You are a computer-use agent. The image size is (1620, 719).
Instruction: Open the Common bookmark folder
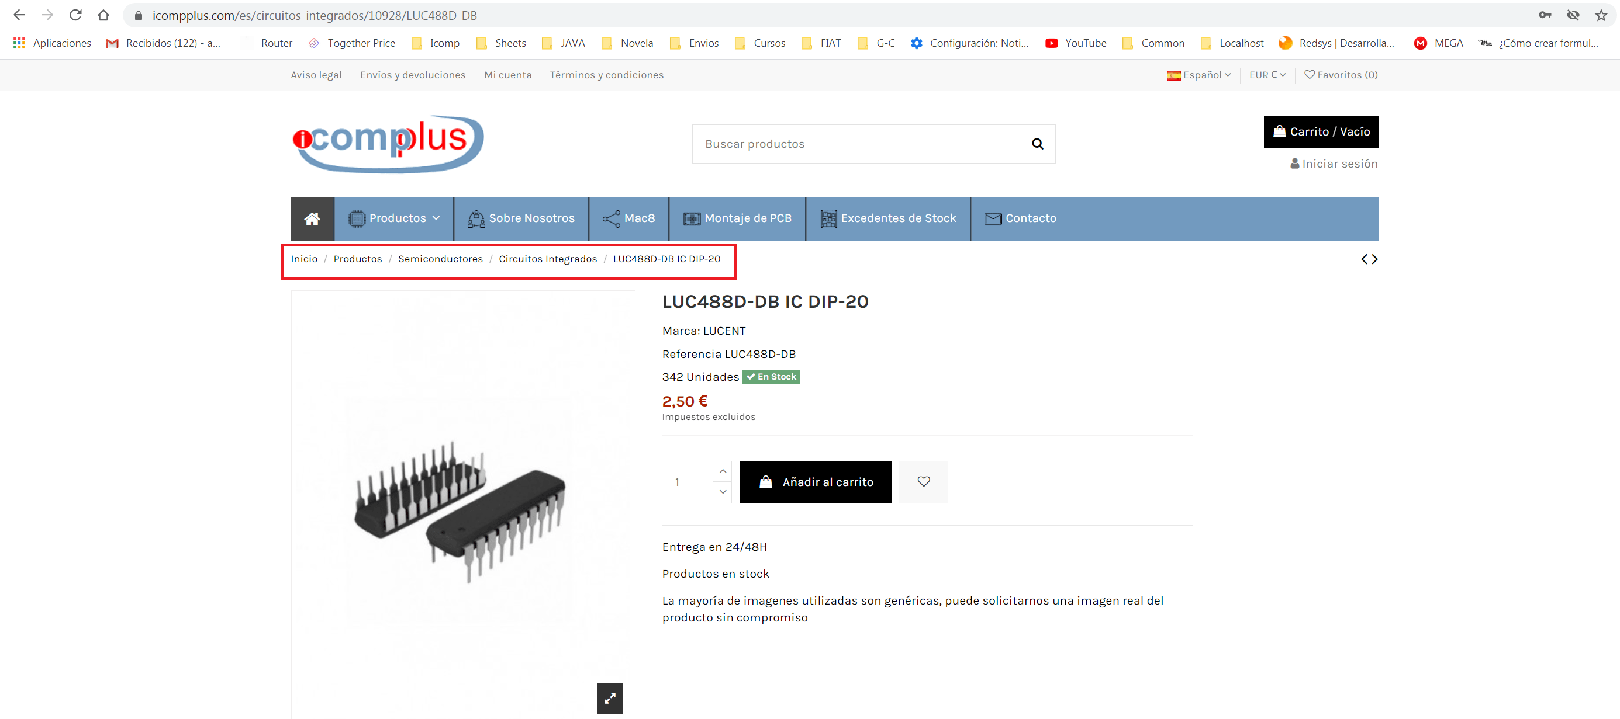[x=1153, y=43]
